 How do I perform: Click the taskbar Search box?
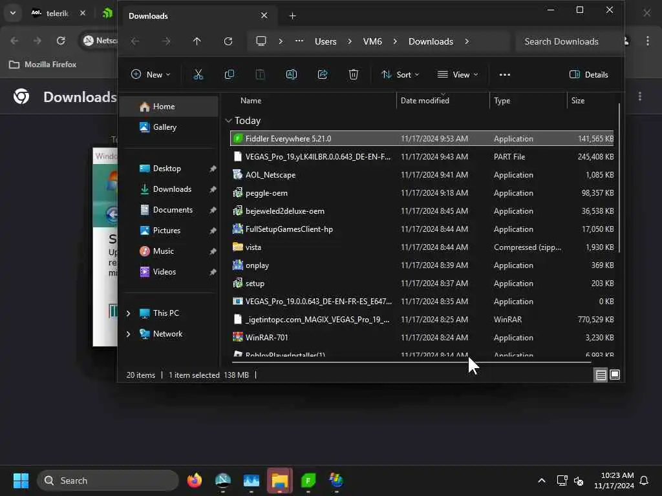point(108,480)
